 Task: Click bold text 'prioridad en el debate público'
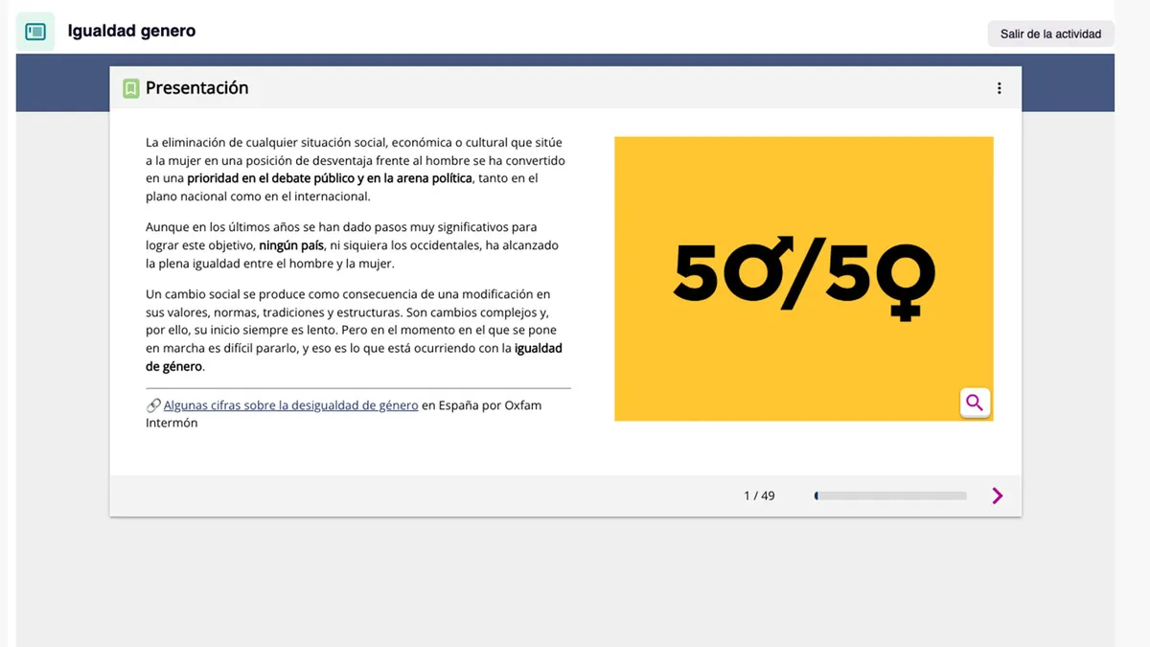tap(270, 178)
